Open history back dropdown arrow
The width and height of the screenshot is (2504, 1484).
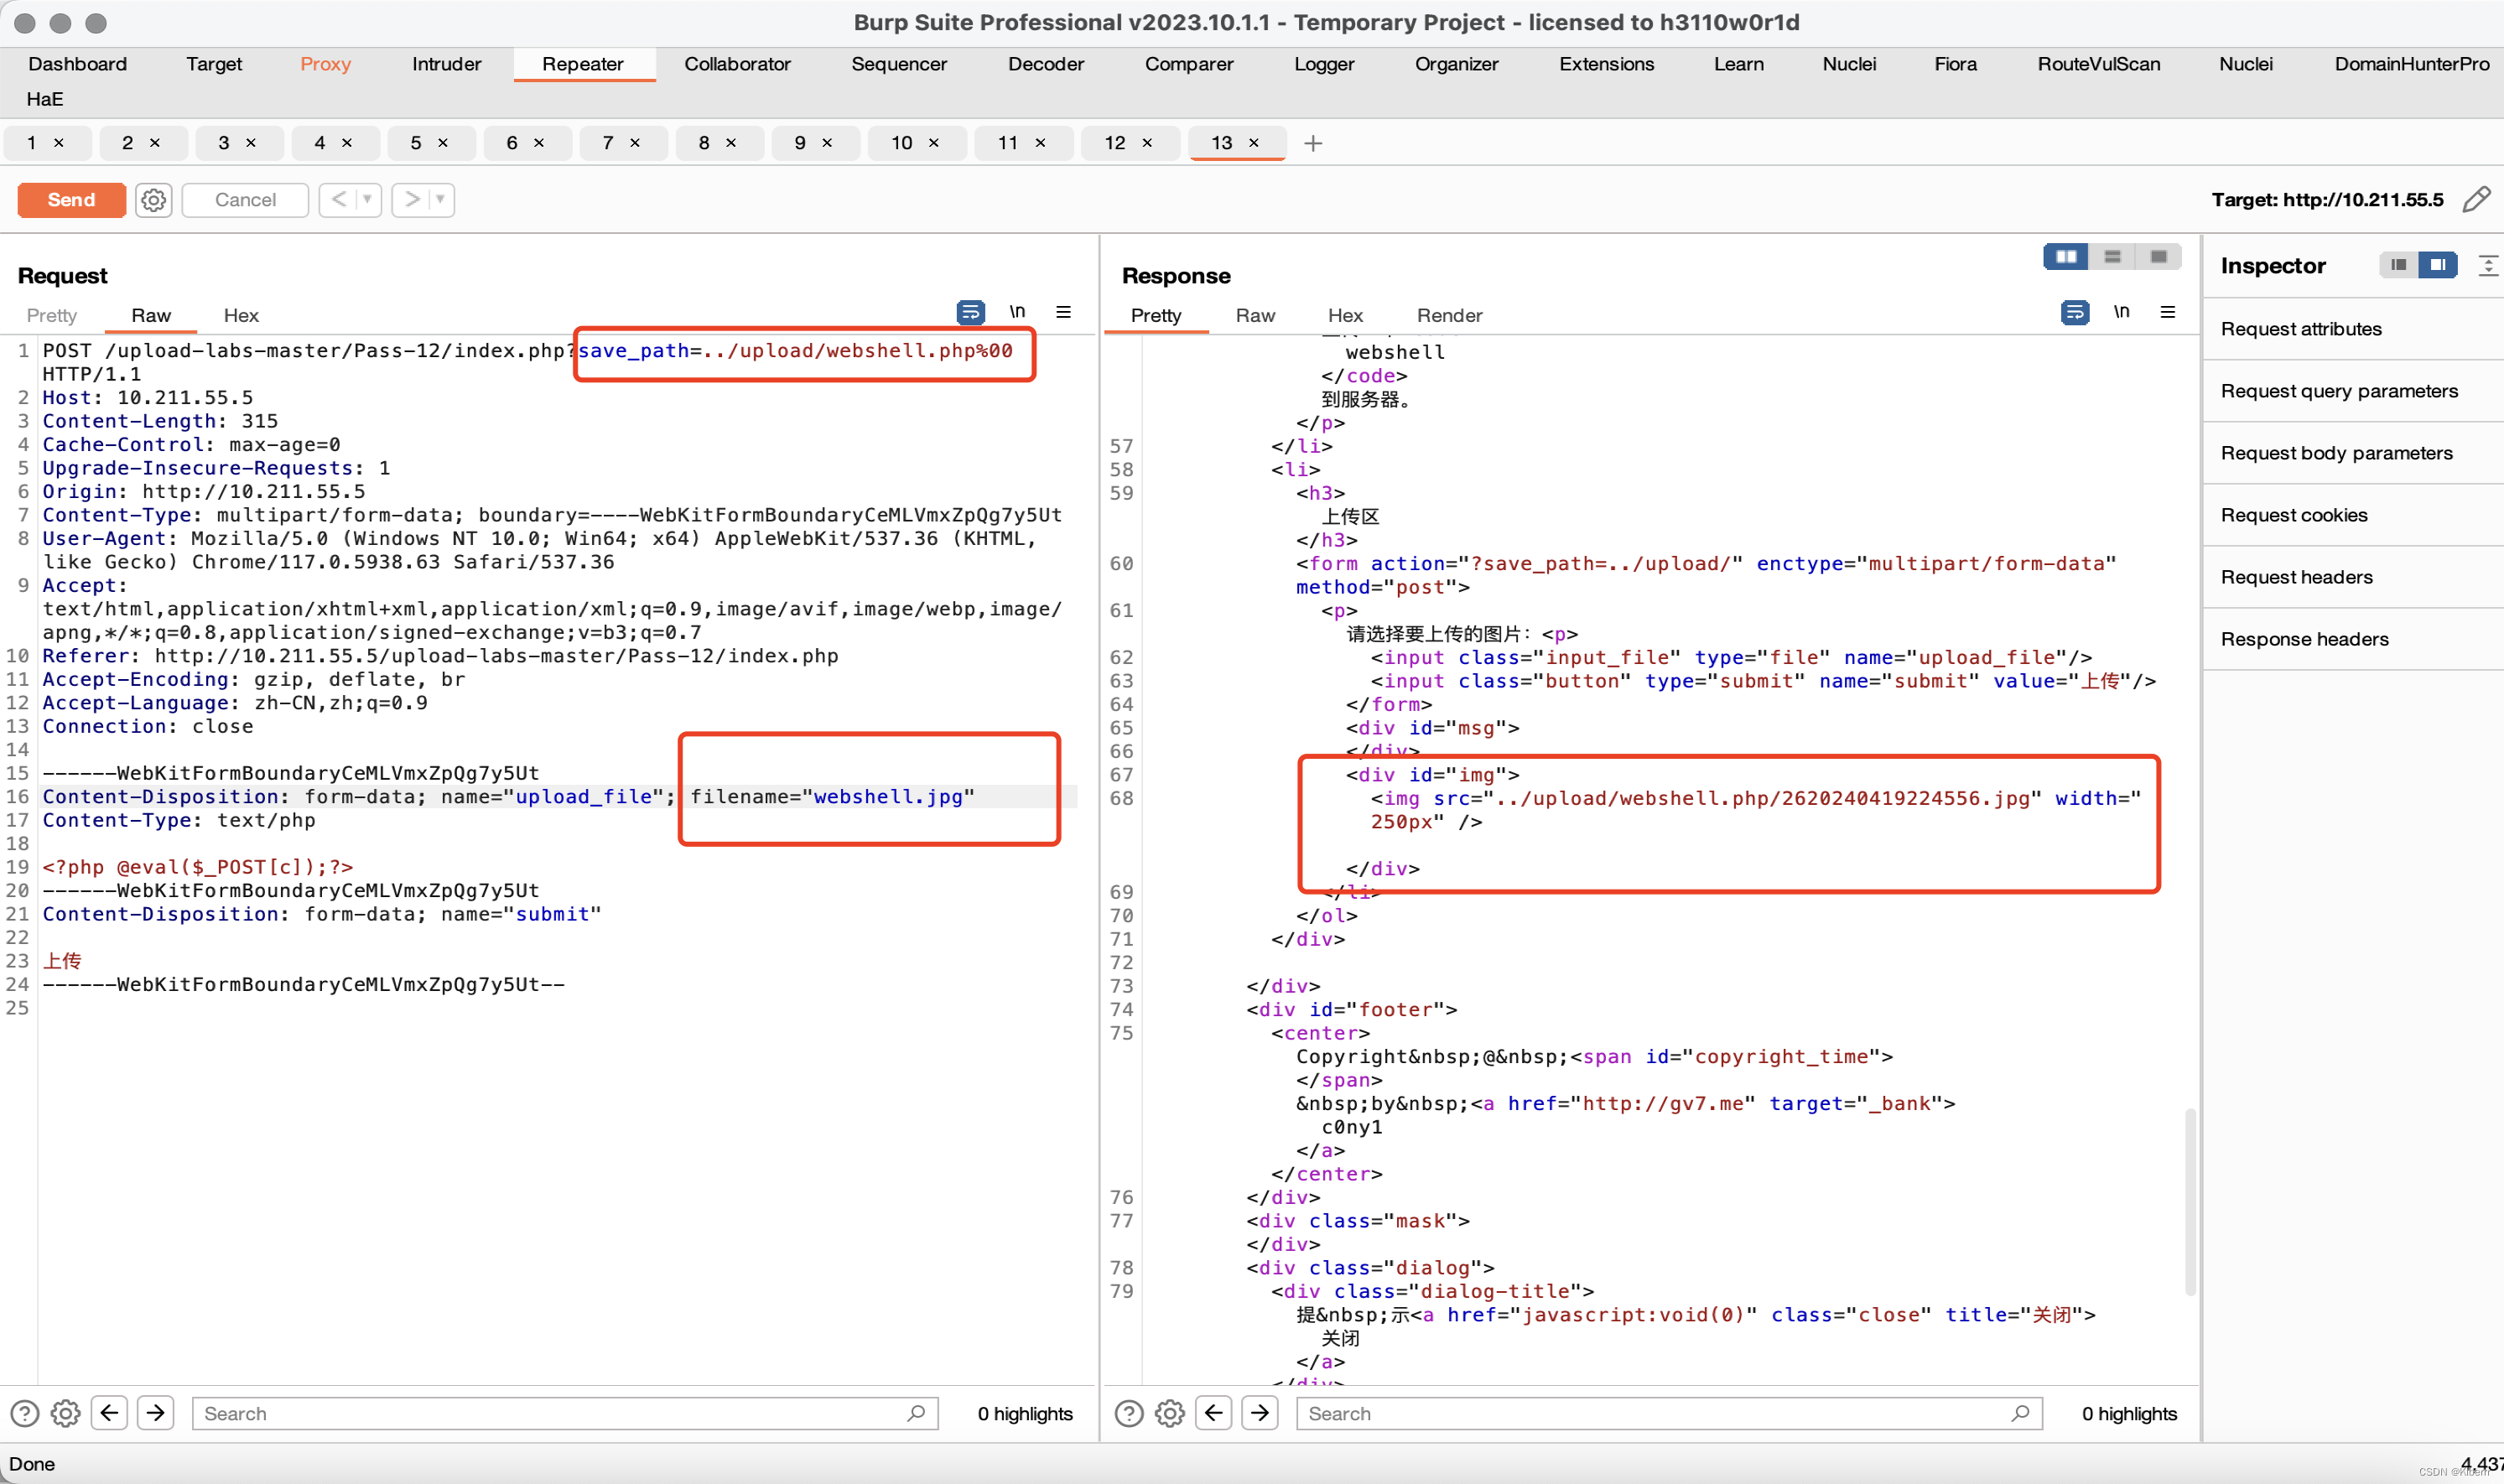point(367,200)
